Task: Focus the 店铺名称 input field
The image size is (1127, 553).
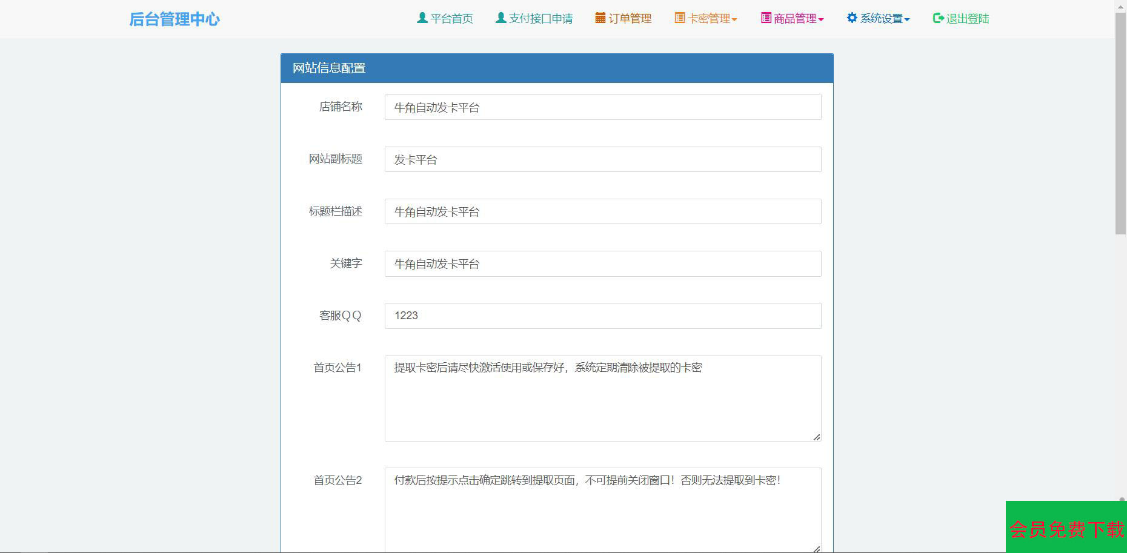Action: (x=602, y=107)
